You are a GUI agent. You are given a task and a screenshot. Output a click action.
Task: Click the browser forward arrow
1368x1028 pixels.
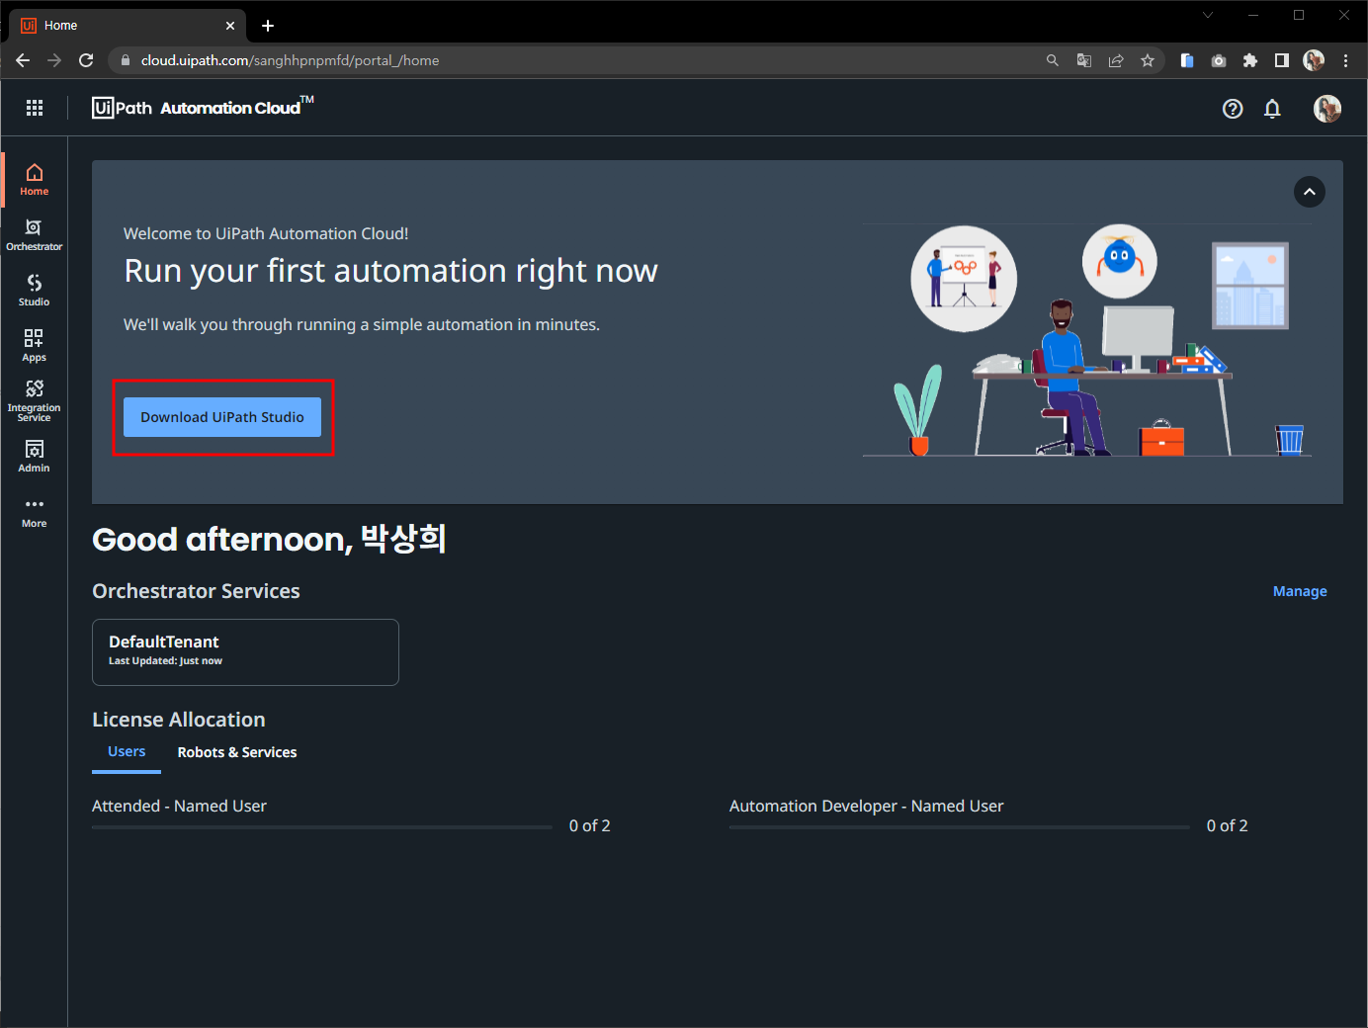point(54,60)
